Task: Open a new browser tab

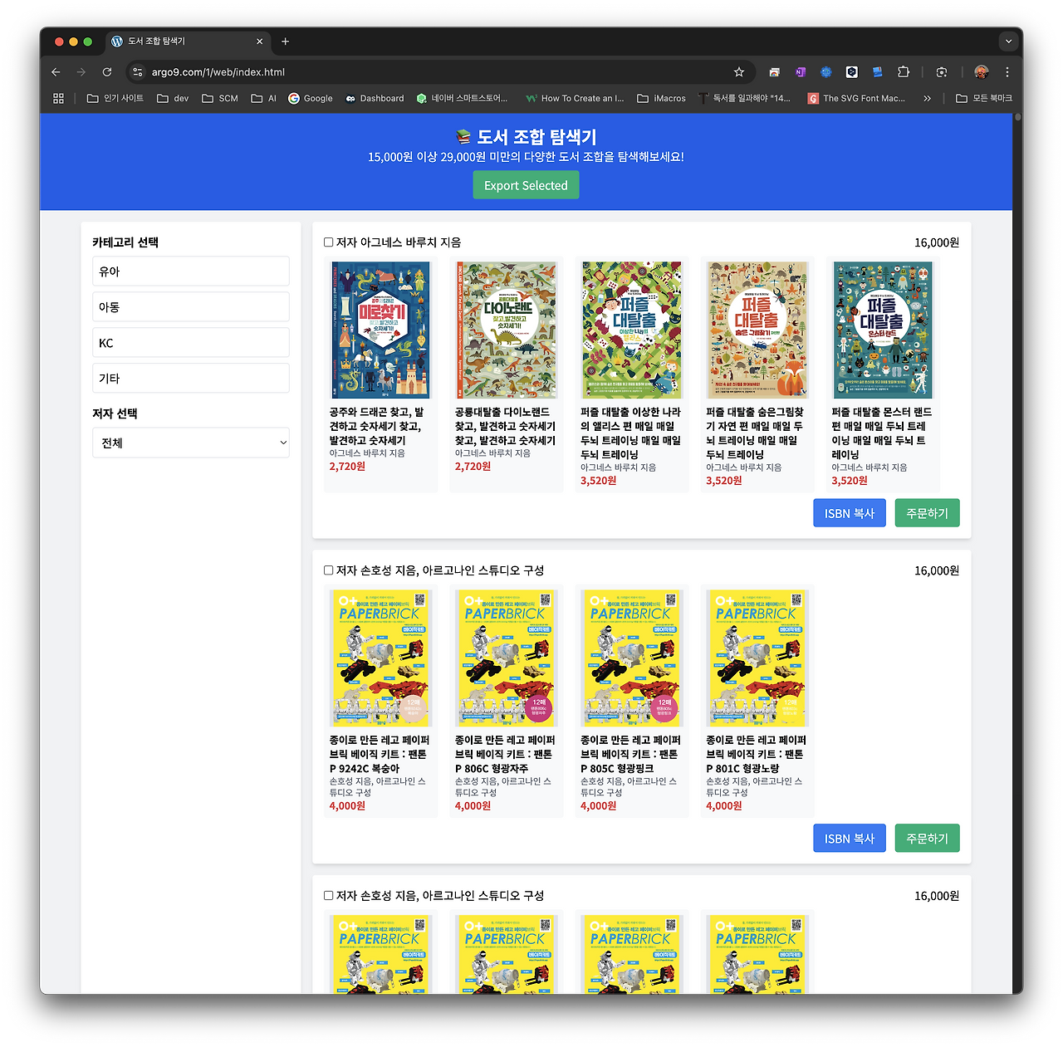Action: pyautogui.click(x=286, y=42)
